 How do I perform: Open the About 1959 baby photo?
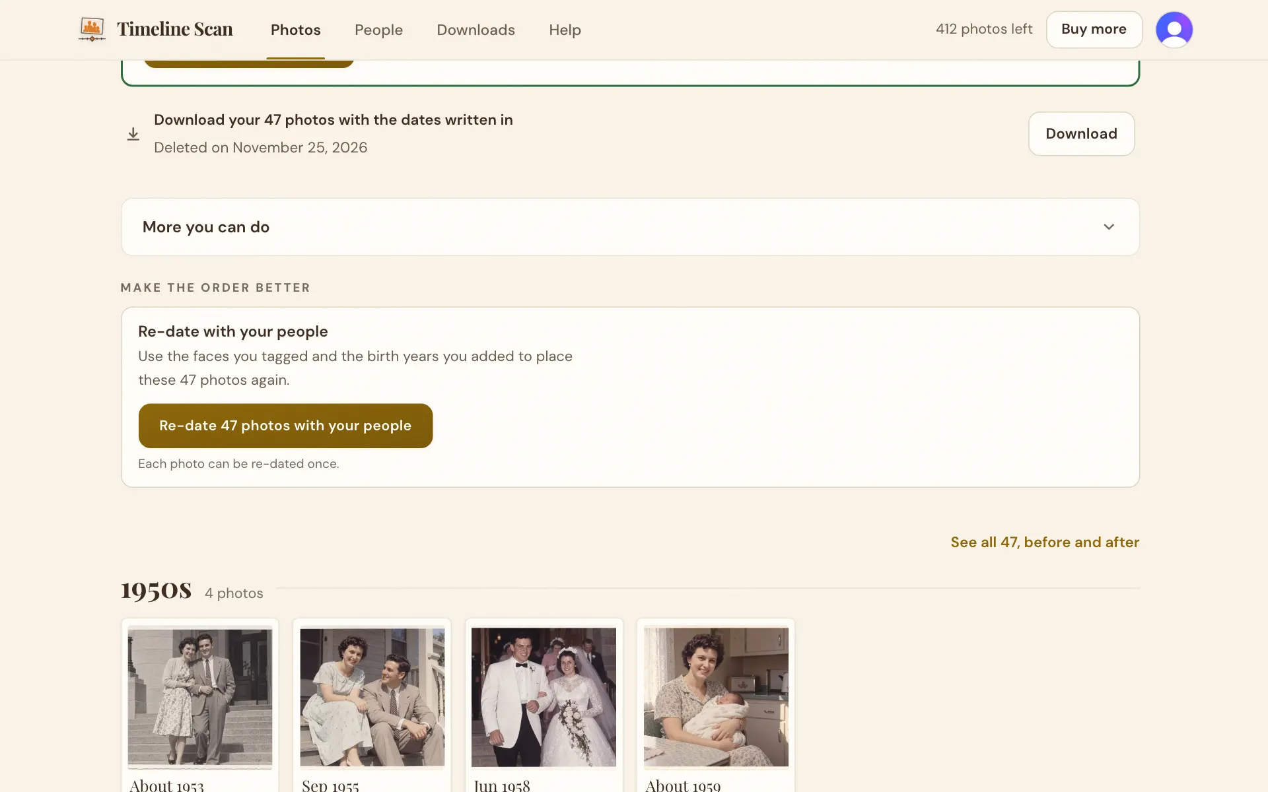(716, 698)
